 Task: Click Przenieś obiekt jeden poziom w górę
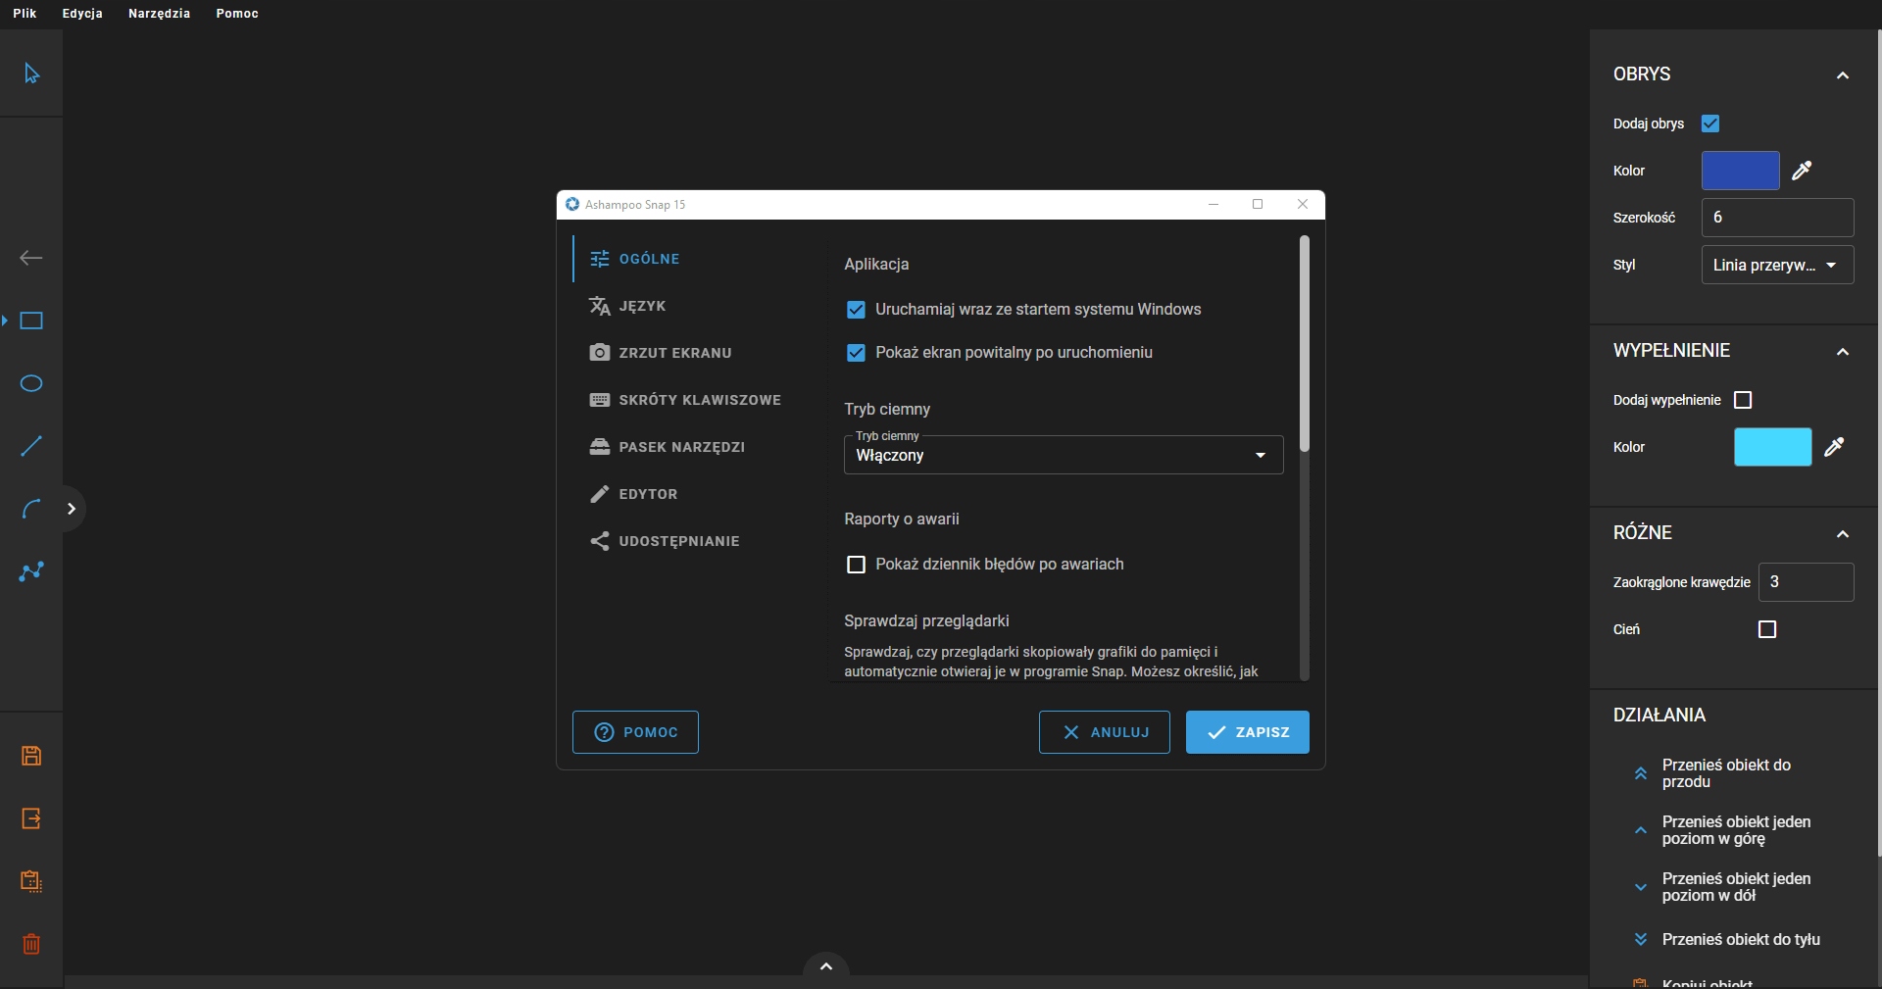coord(1736,830)
